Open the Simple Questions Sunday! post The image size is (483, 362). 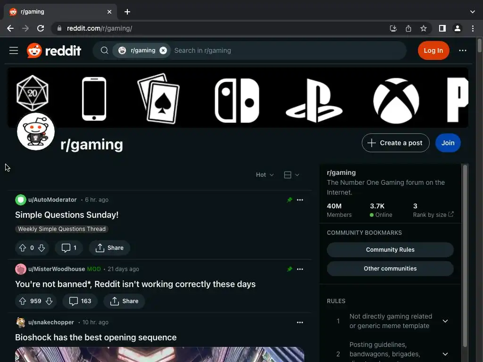point(67,215)
